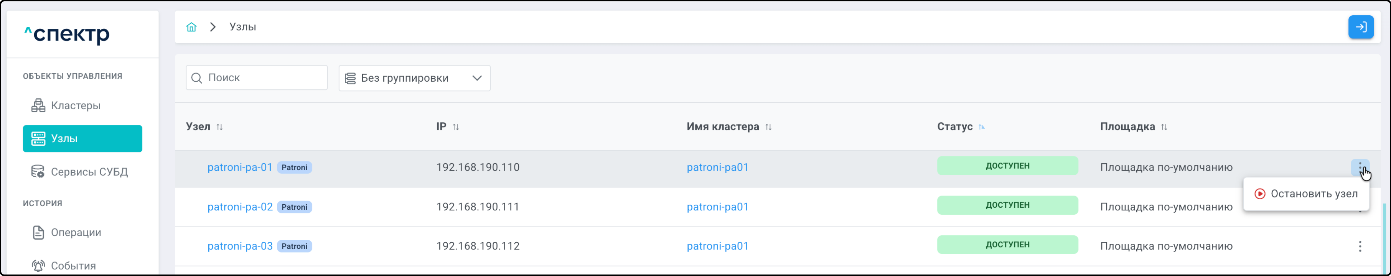
Task: Sort by Имя кластера column icon
Action: [x=768, y=127]
